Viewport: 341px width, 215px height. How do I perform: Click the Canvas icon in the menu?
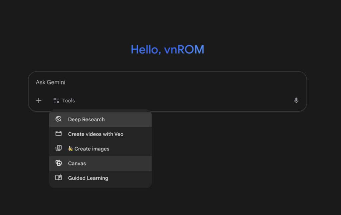59,163
